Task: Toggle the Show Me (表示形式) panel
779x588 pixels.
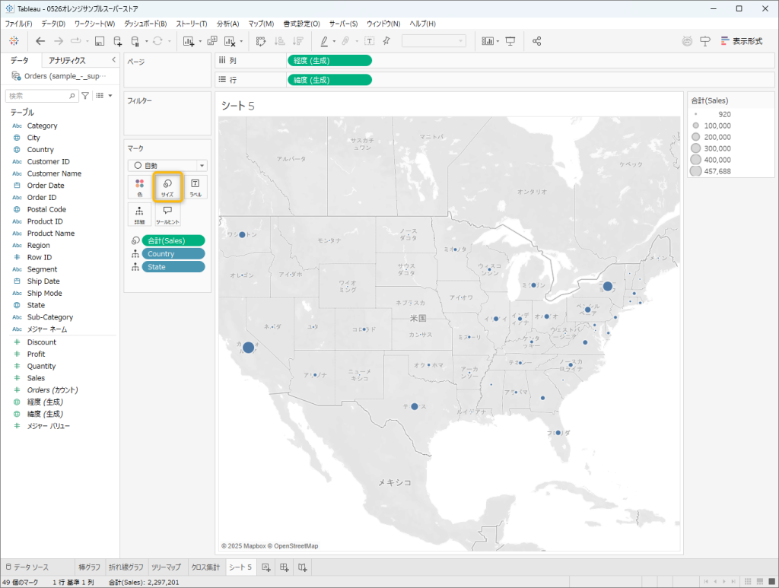Action: tap(740, 41)
